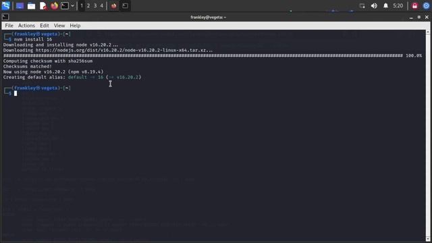Click the 'Checksums matched!' line
Screen dimensions: 432x243
pyautogui.click(x=28, y=66)
